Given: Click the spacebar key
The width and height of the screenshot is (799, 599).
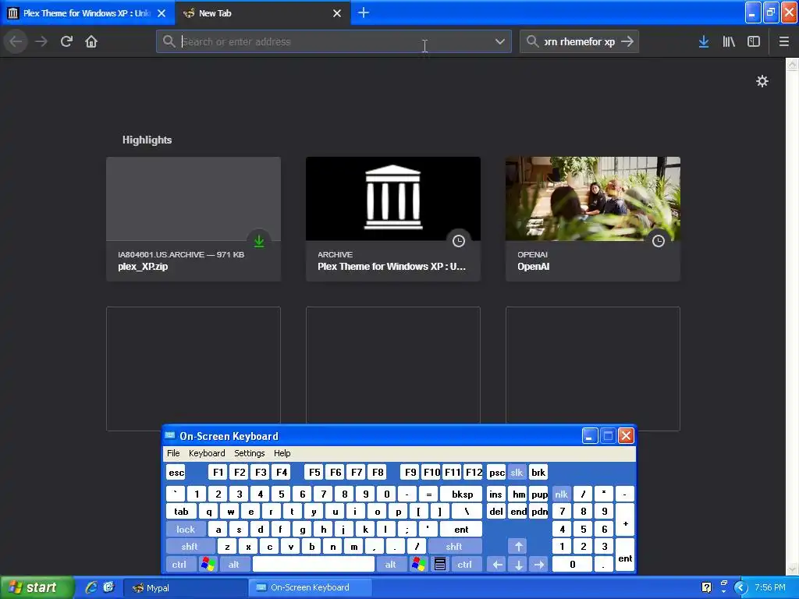Looking at the screenshot, I should (314, 565).
